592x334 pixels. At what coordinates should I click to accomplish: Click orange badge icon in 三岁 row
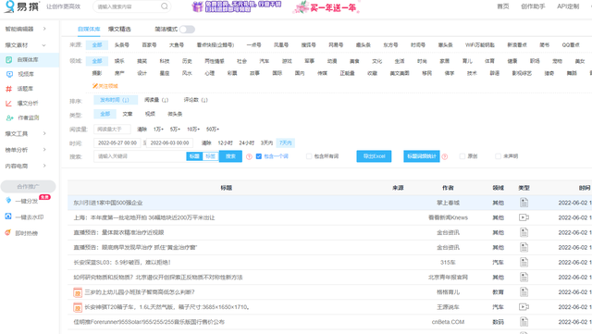coord(78,292)
